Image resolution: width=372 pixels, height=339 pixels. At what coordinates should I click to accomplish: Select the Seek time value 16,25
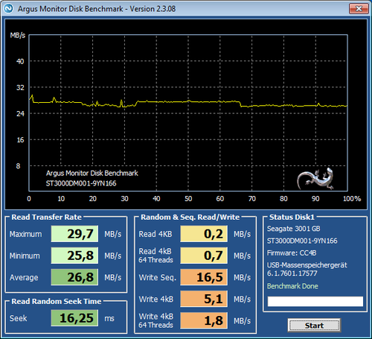pyautogui.click(x=74, y=318)
